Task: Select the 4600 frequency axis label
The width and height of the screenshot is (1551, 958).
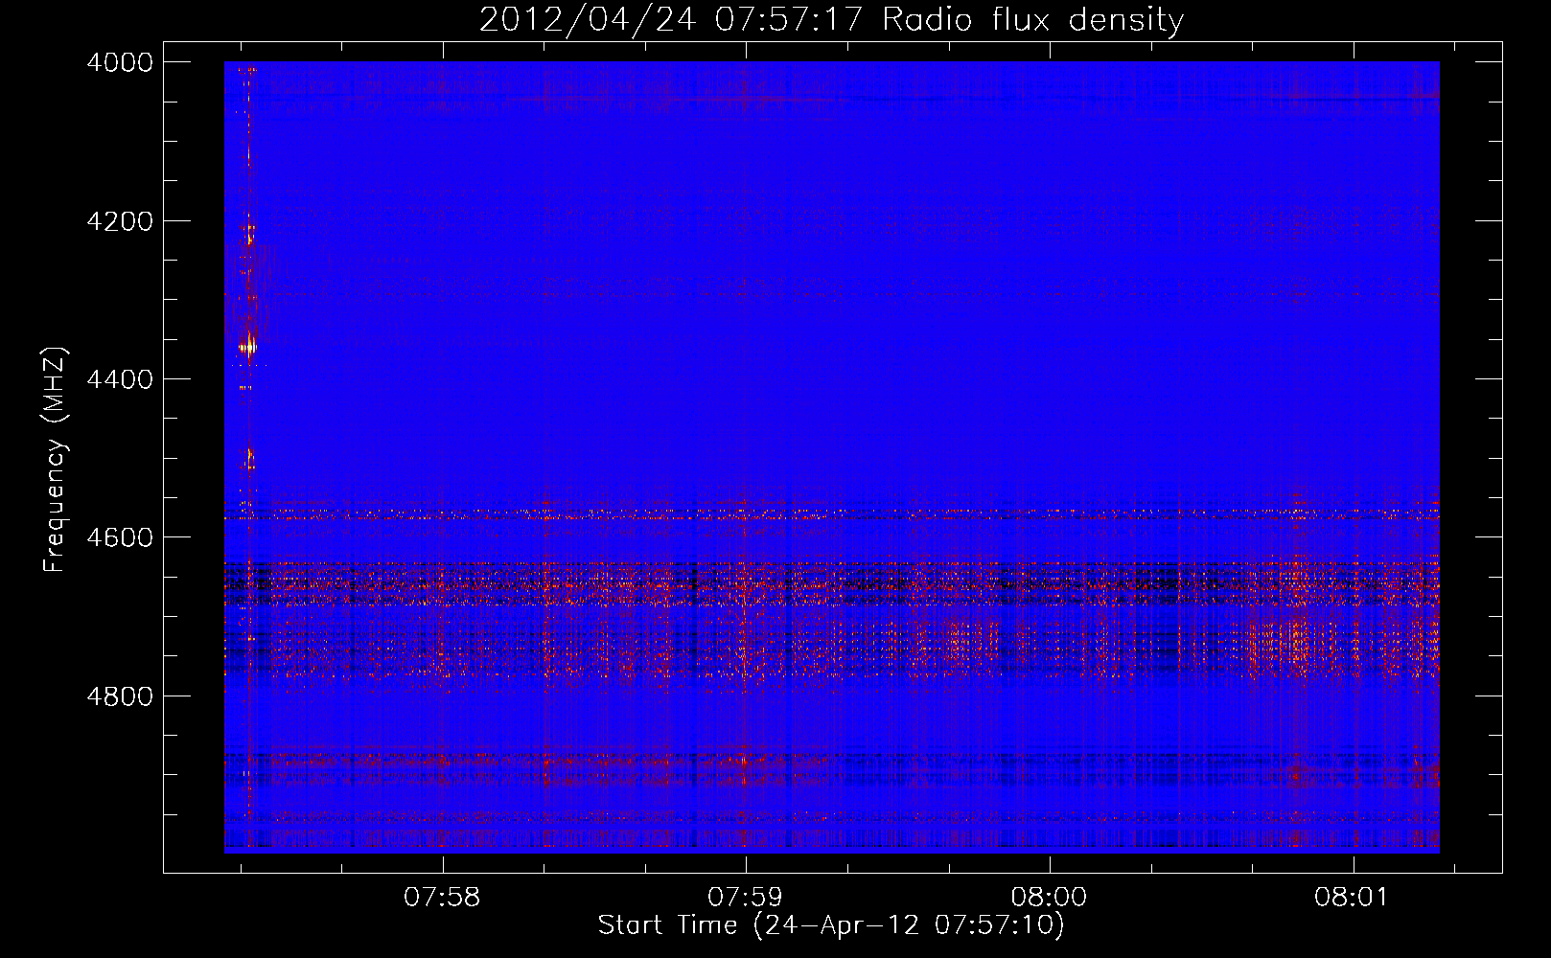Action: pos(120,537)
